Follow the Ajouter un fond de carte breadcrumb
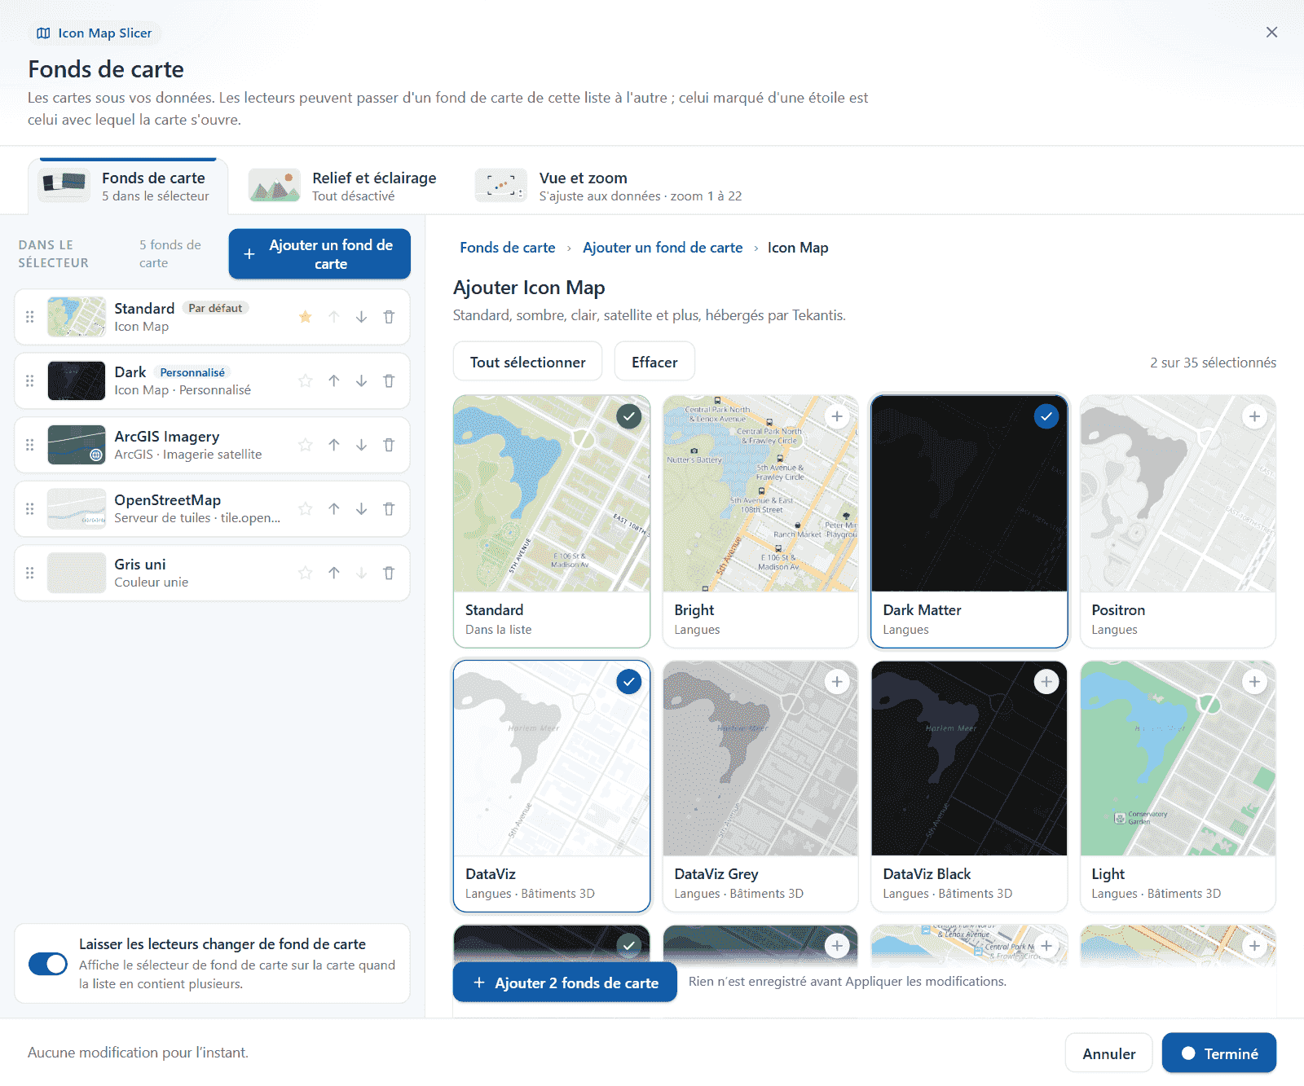The height and width of the screenshot is (1086, 1304). [663, 248]
